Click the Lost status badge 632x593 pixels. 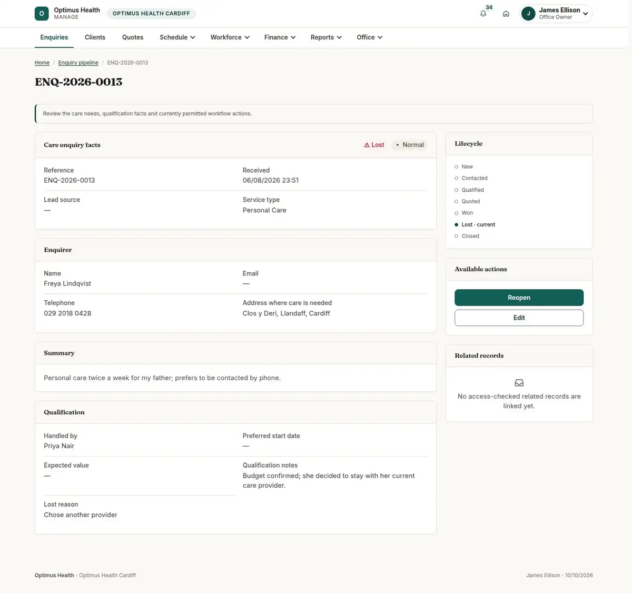374,145
